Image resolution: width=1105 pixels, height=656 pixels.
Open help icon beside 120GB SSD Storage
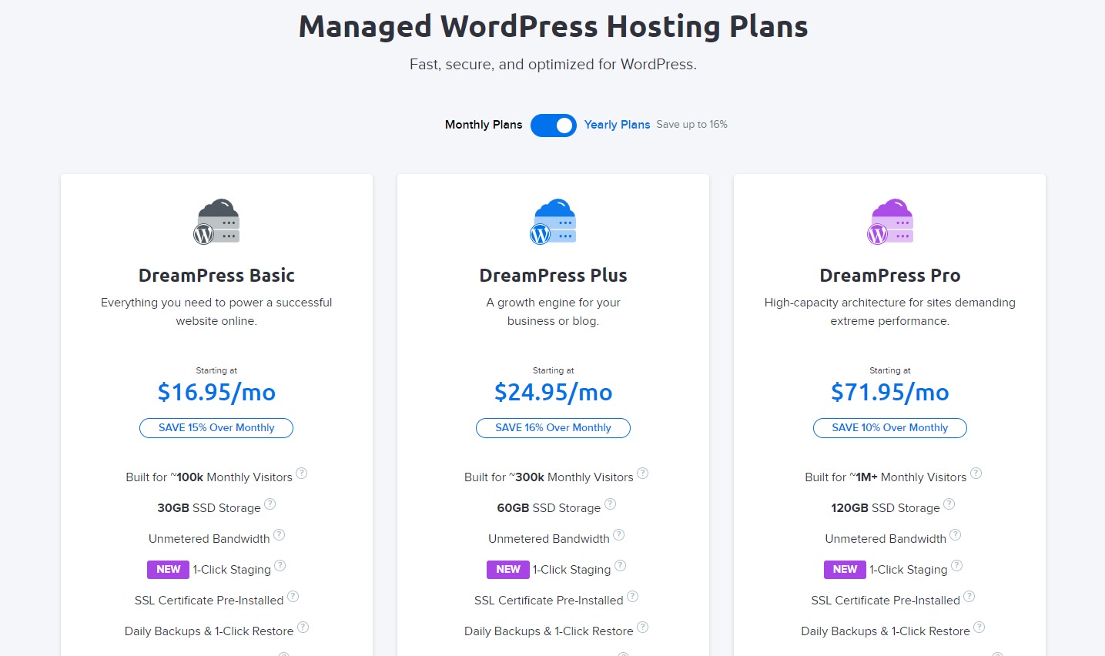[949, 504]
